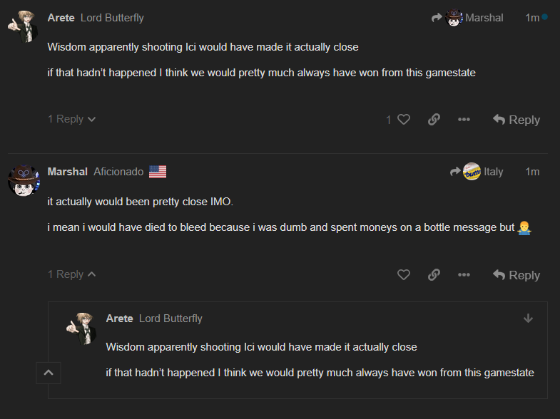560x419 pixels.
Task: Show more actions on Arete's post
Action: 464,120
